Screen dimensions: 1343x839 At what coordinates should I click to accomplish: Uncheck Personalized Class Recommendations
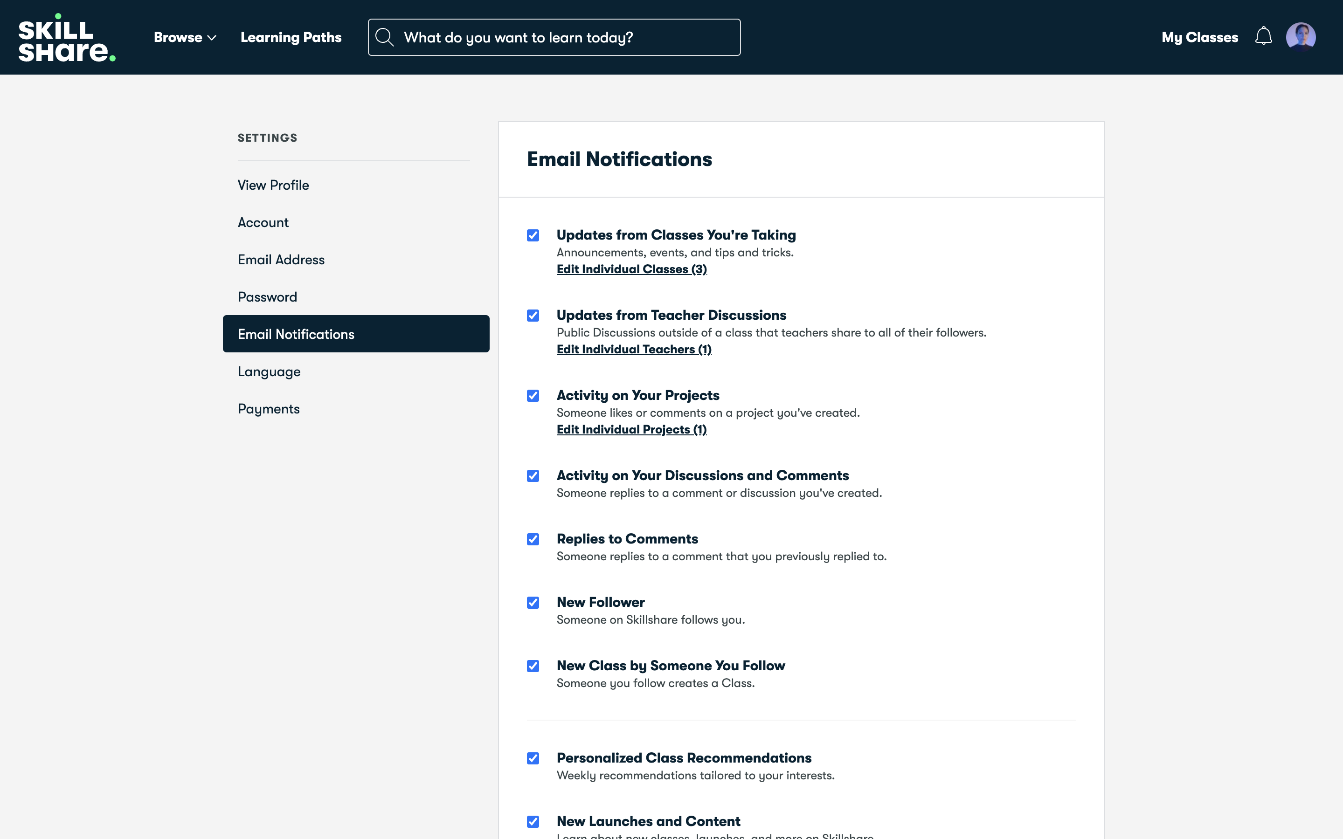(533, 758)
